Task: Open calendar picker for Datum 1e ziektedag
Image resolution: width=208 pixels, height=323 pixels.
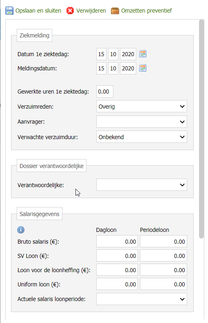Action: pos(143,54)
